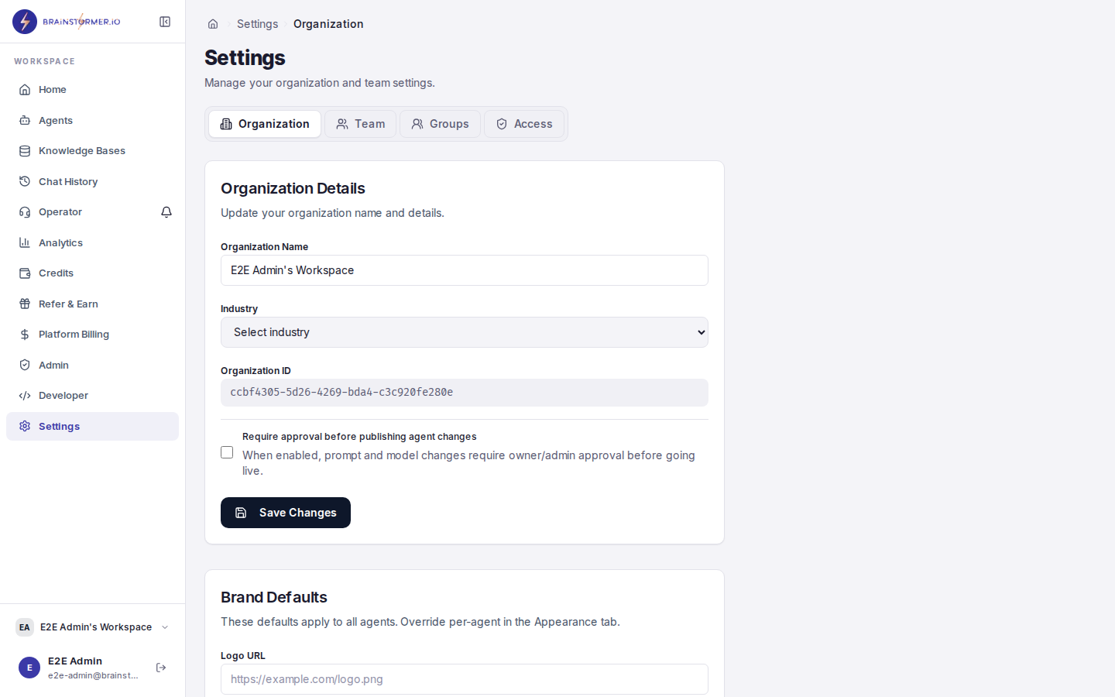This screenshot has width=1115, height=697.
Task: Click the Organization Name input field
Action: click(465, 270)
